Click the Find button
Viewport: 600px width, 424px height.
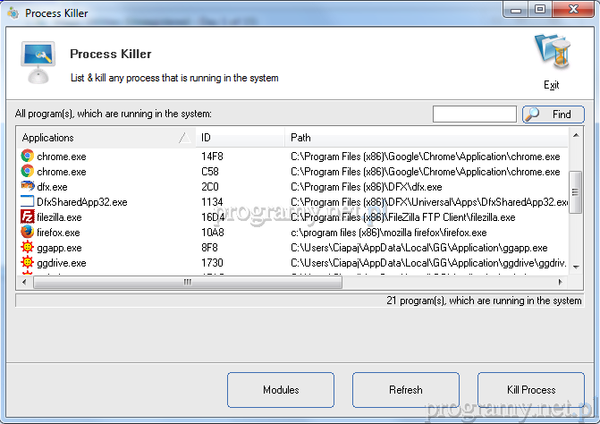point(554,114)
